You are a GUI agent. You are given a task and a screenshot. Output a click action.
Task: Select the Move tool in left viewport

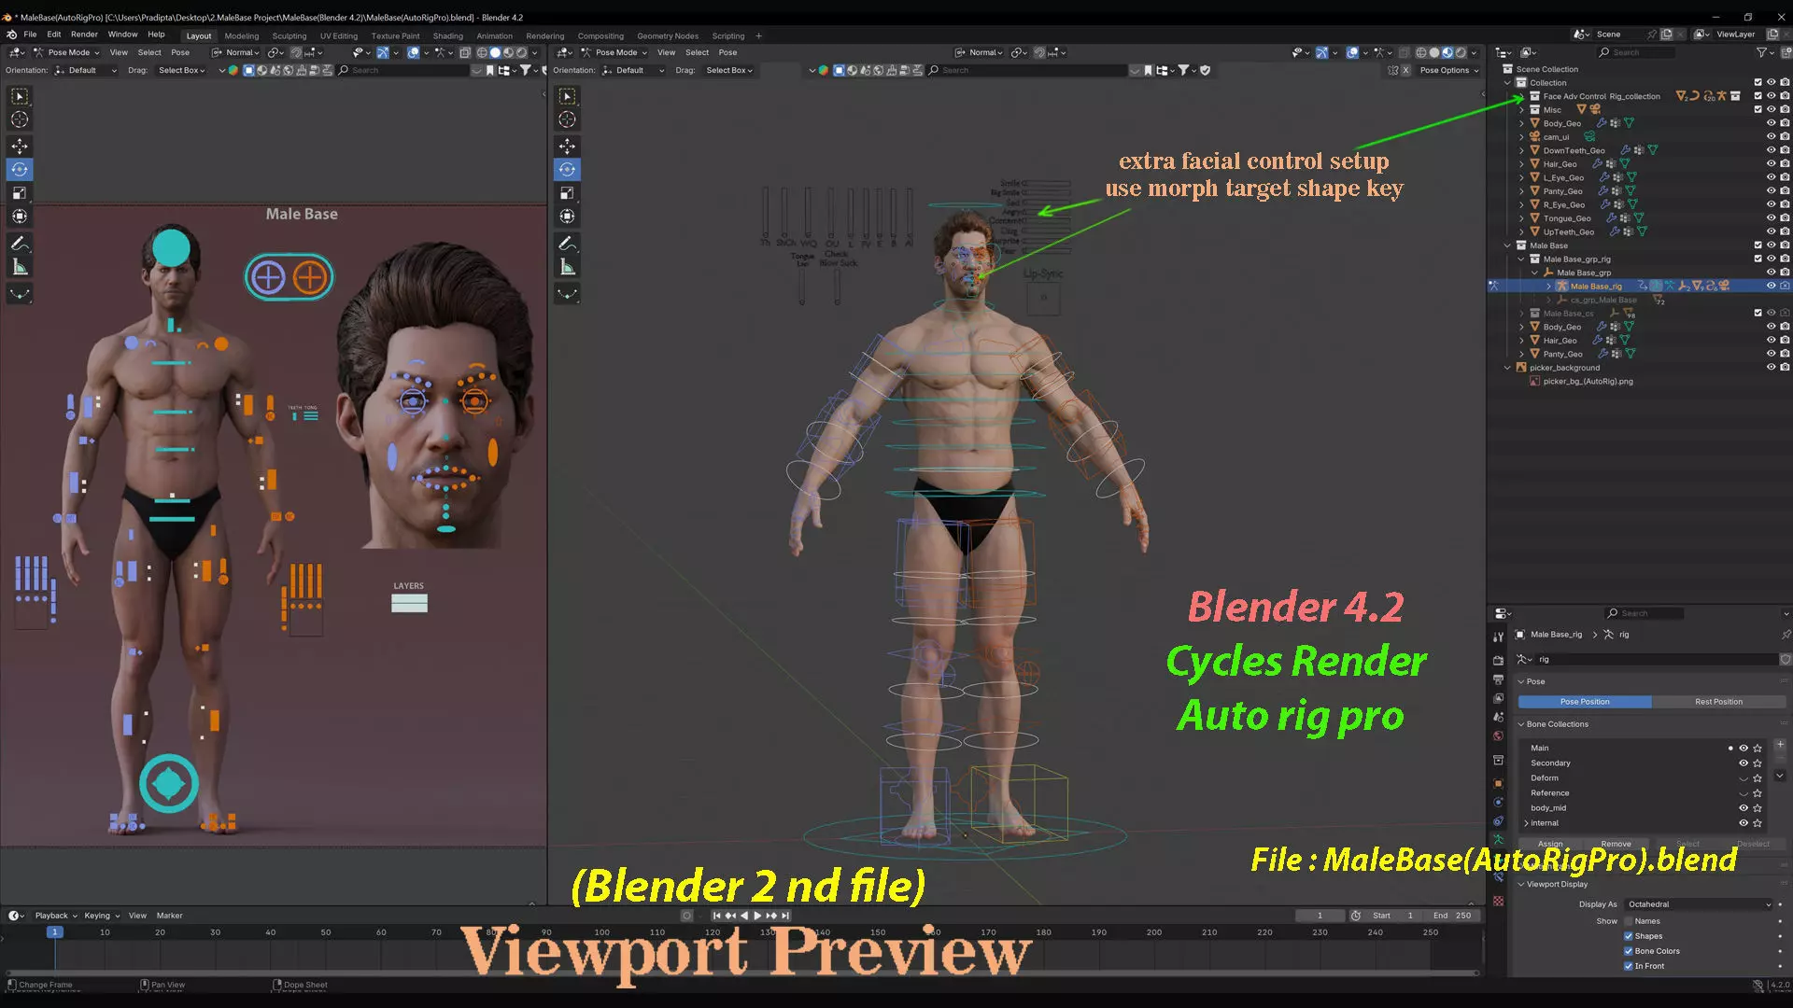(20, 147)
